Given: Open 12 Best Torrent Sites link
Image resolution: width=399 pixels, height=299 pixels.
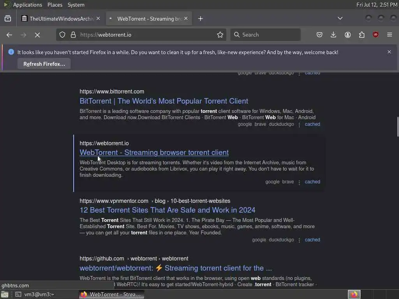Looking at the screenshot, I should click(168, 210).
